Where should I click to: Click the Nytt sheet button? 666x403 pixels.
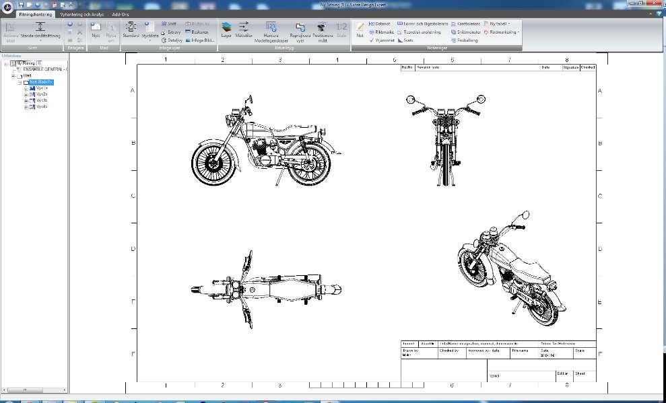pyautogui.click(x=96, y=30)
